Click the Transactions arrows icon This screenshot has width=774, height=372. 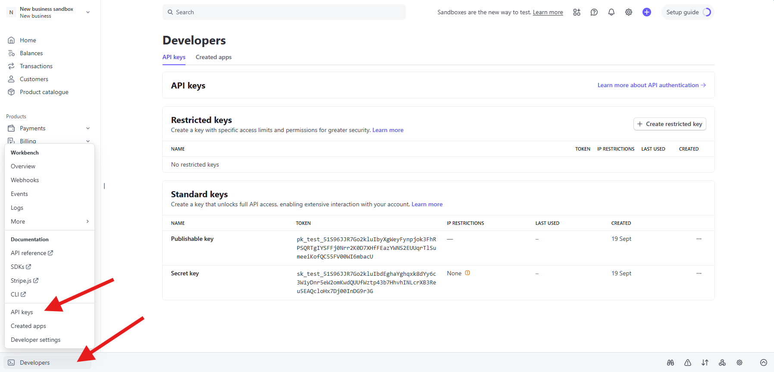[11, 66]
